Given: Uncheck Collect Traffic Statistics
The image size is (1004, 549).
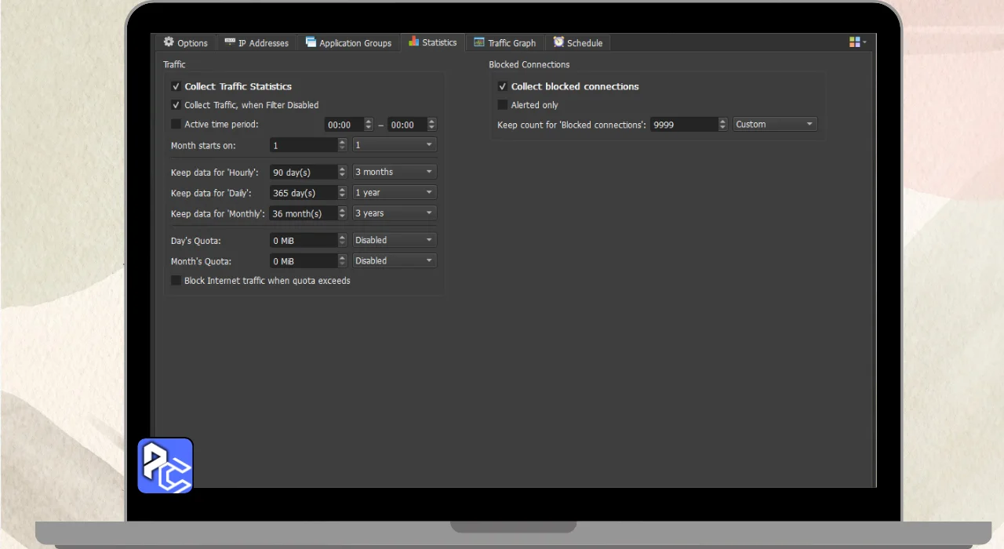Looking at the screenshot, I should [x=176, y=87].
